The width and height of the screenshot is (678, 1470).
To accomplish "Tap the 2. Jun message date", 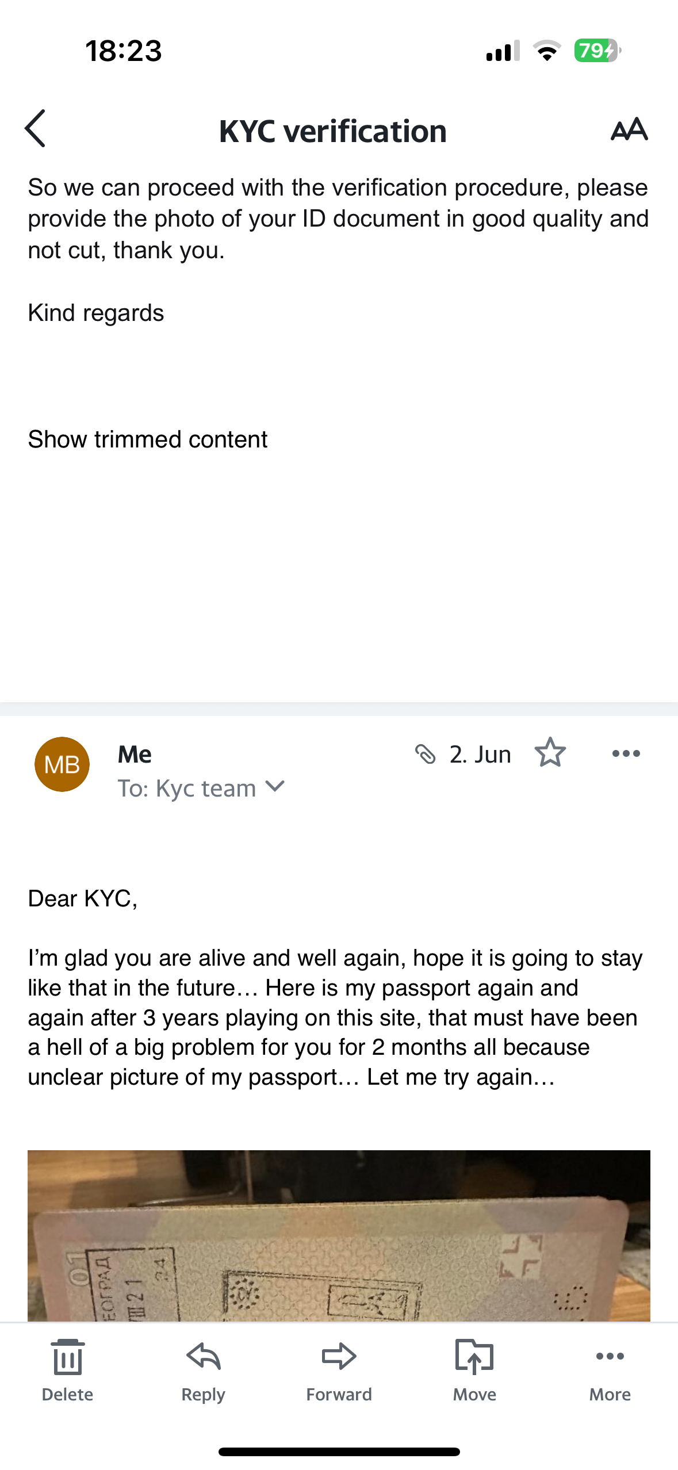I will click(480, 754).
